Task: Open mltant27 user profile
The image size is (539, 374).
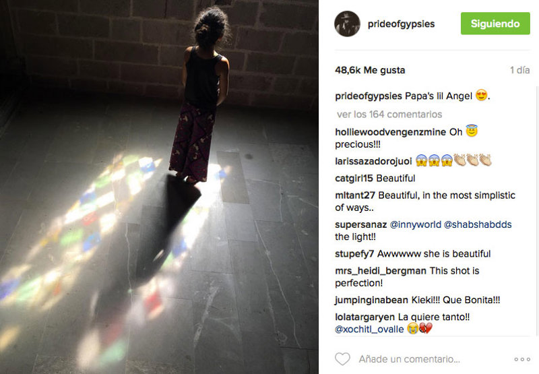Action: tap(355, 195)
